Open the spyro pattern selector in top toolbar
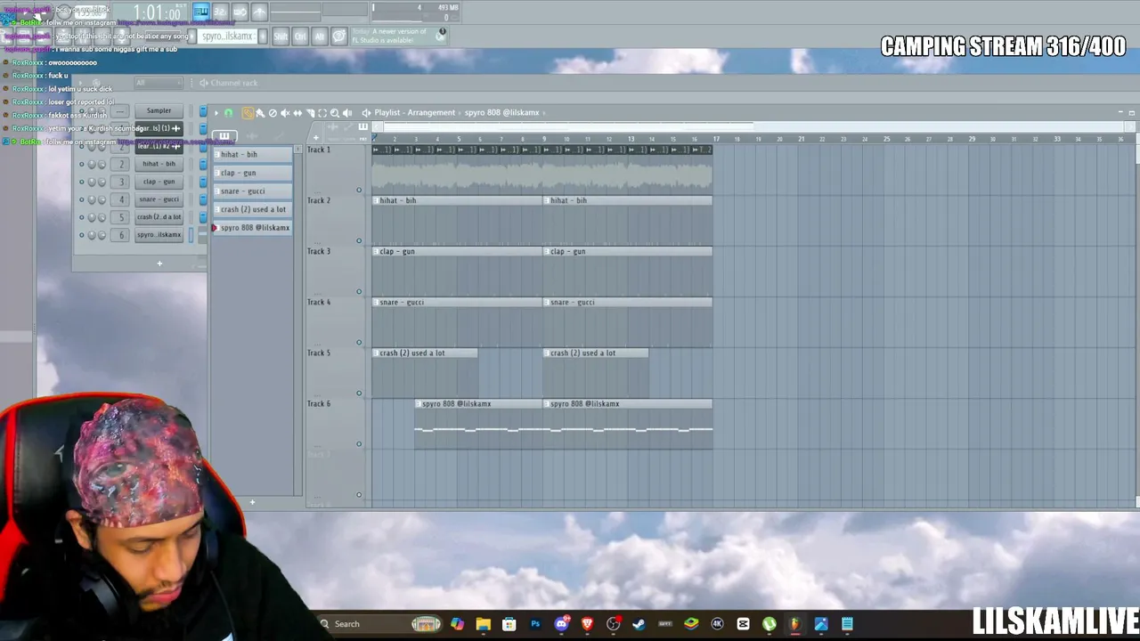Screen dimensions: 1140x641 227,37
